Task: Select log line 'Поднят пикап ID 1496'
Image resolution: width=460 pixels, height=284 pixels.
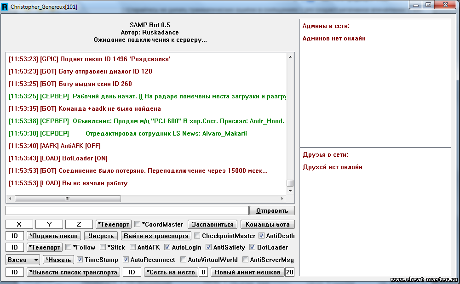Action: [90, 59]
